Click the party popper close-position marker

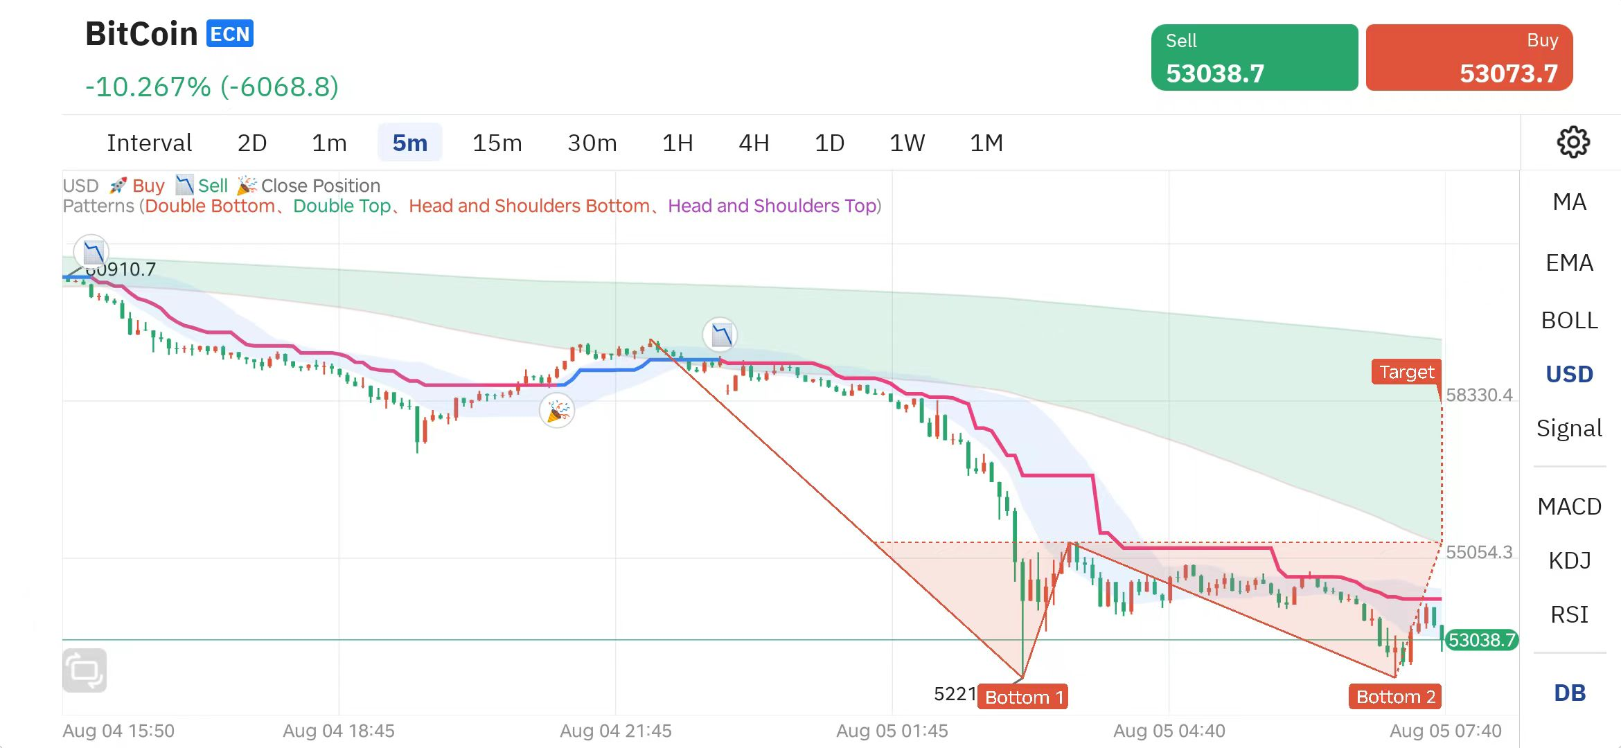[x=557, y=411]
